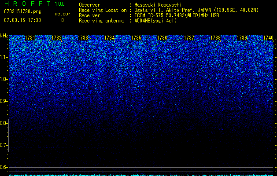Select observer name Masayuki Kobayashi
This screenshot has width=277, height=176.
[158, 5]
